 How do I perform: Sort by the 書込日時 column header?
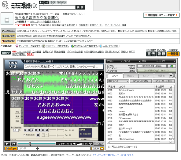[161, 86]
